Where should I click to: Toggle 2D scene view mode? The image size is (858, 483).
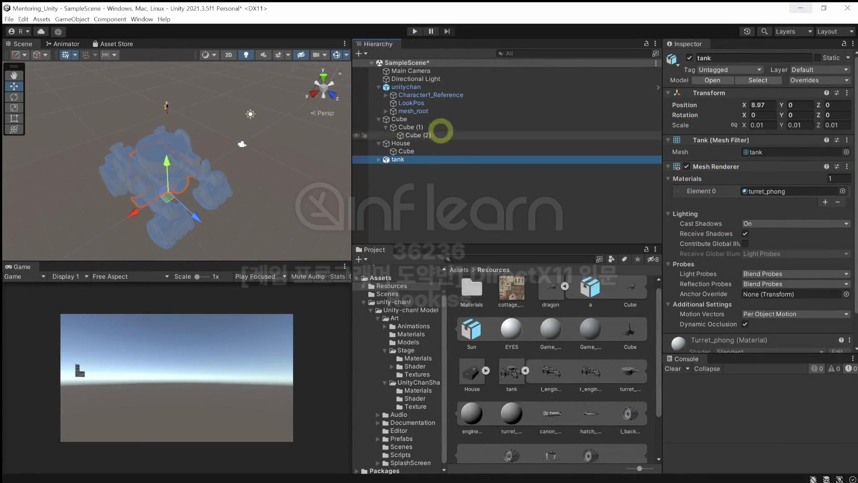point(228,55)
